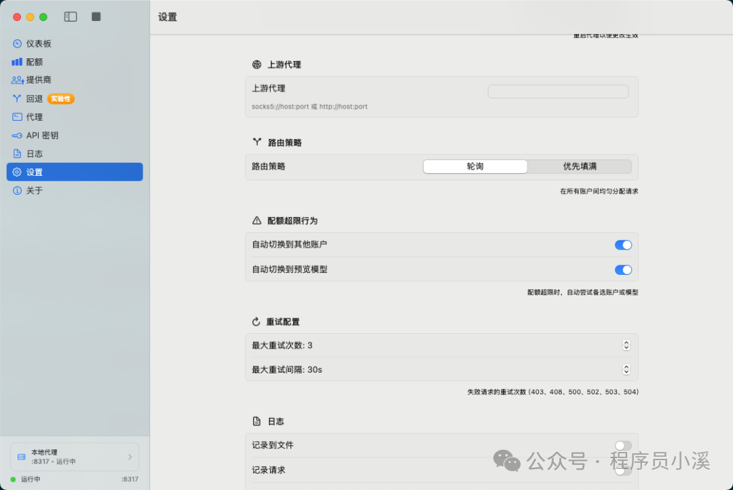
Task: Click the 提供商 people icon
Action: [17, 80]
